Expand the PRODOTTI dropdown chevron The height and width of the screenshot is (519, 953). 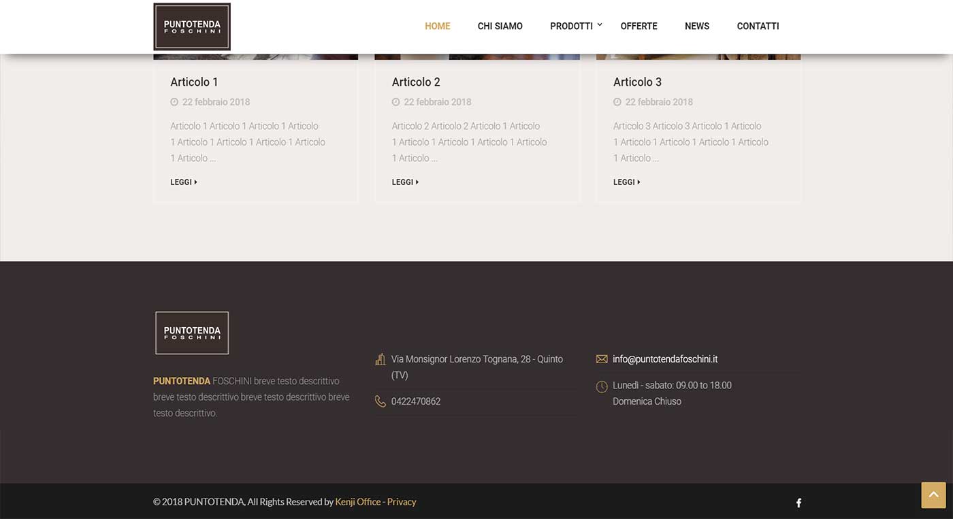point(600,25)
